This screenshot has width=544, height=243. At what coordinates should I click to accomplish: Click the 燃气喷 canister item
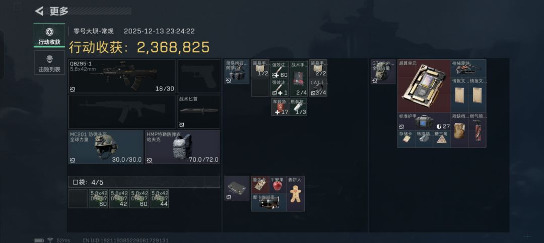coord(477,130)
